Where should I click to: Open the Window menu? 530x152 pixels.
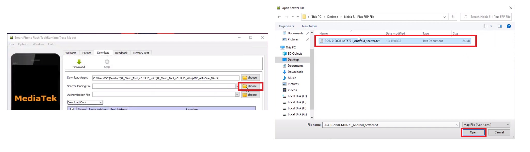click(38, 44)
